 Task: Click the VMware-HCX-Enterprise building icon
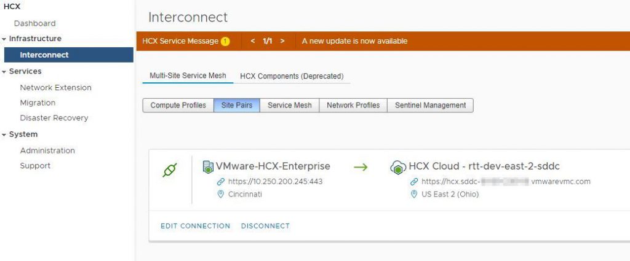coord(208,166)
